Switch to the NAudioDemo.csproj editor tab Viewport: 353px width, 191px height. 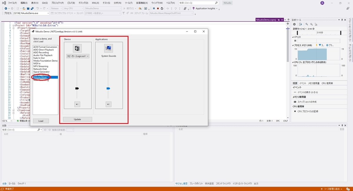[267, 20]
